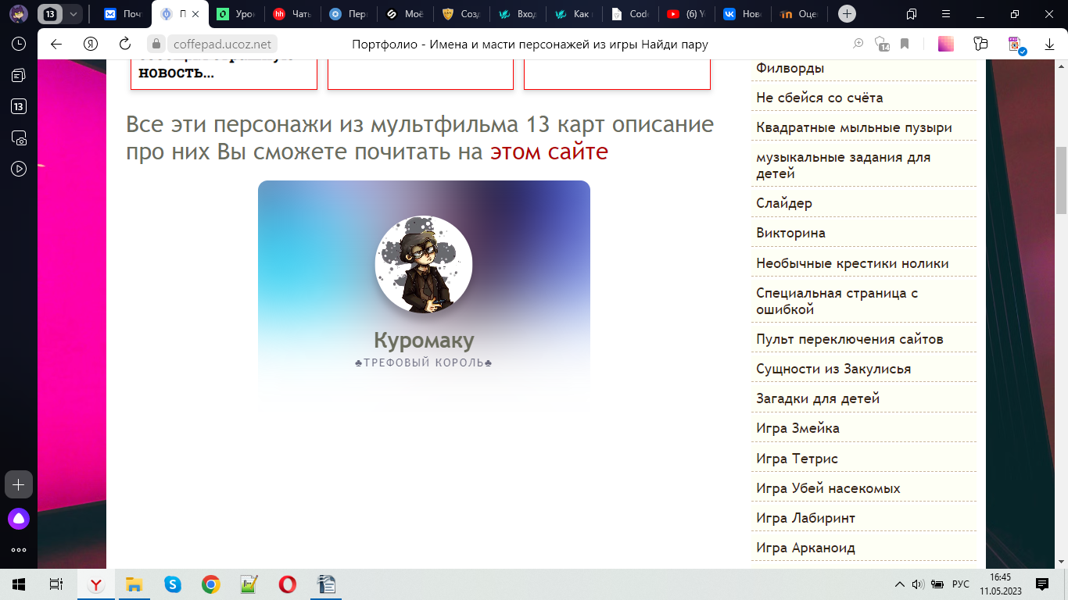This screenshot has width=1068, height=600.
Task: Open the 'Игра Змейка' link
Action: pyautogui.click(x=797, y=428)
